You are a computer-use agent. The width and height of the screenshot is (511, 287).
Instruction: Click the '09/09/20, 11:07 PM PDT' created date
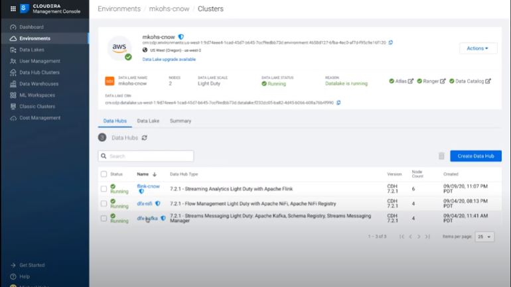[465, 189]
